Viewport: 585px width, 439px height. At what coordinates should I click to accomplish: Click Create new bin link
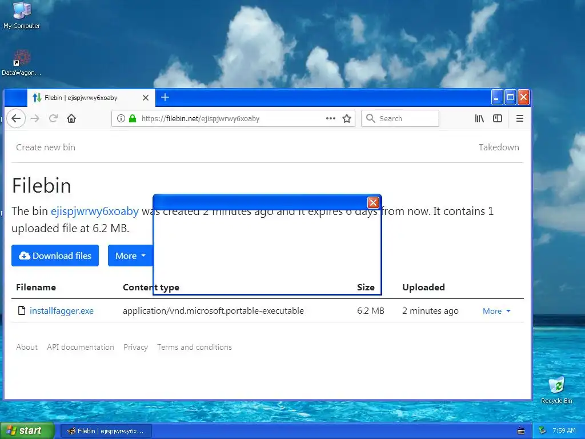pos(46,147)
